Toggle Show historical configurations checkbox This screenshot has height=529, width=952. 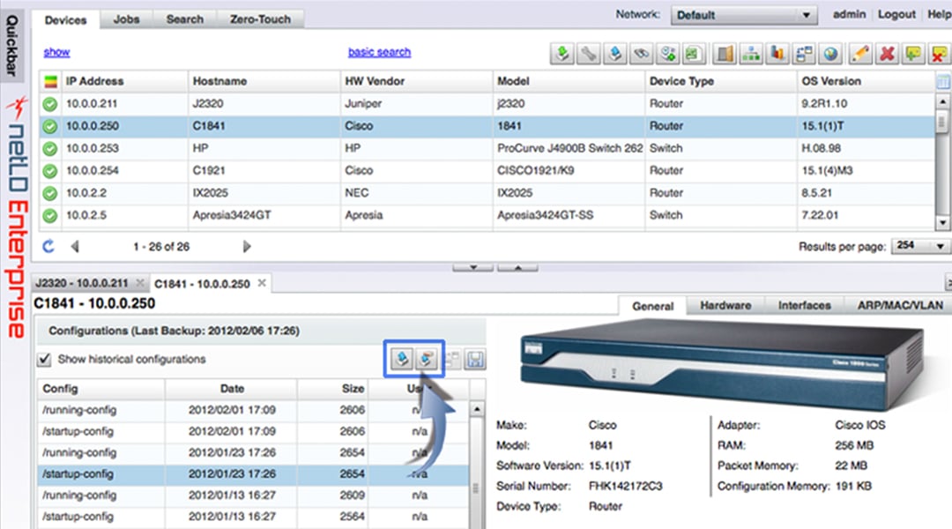click(44, 359)
